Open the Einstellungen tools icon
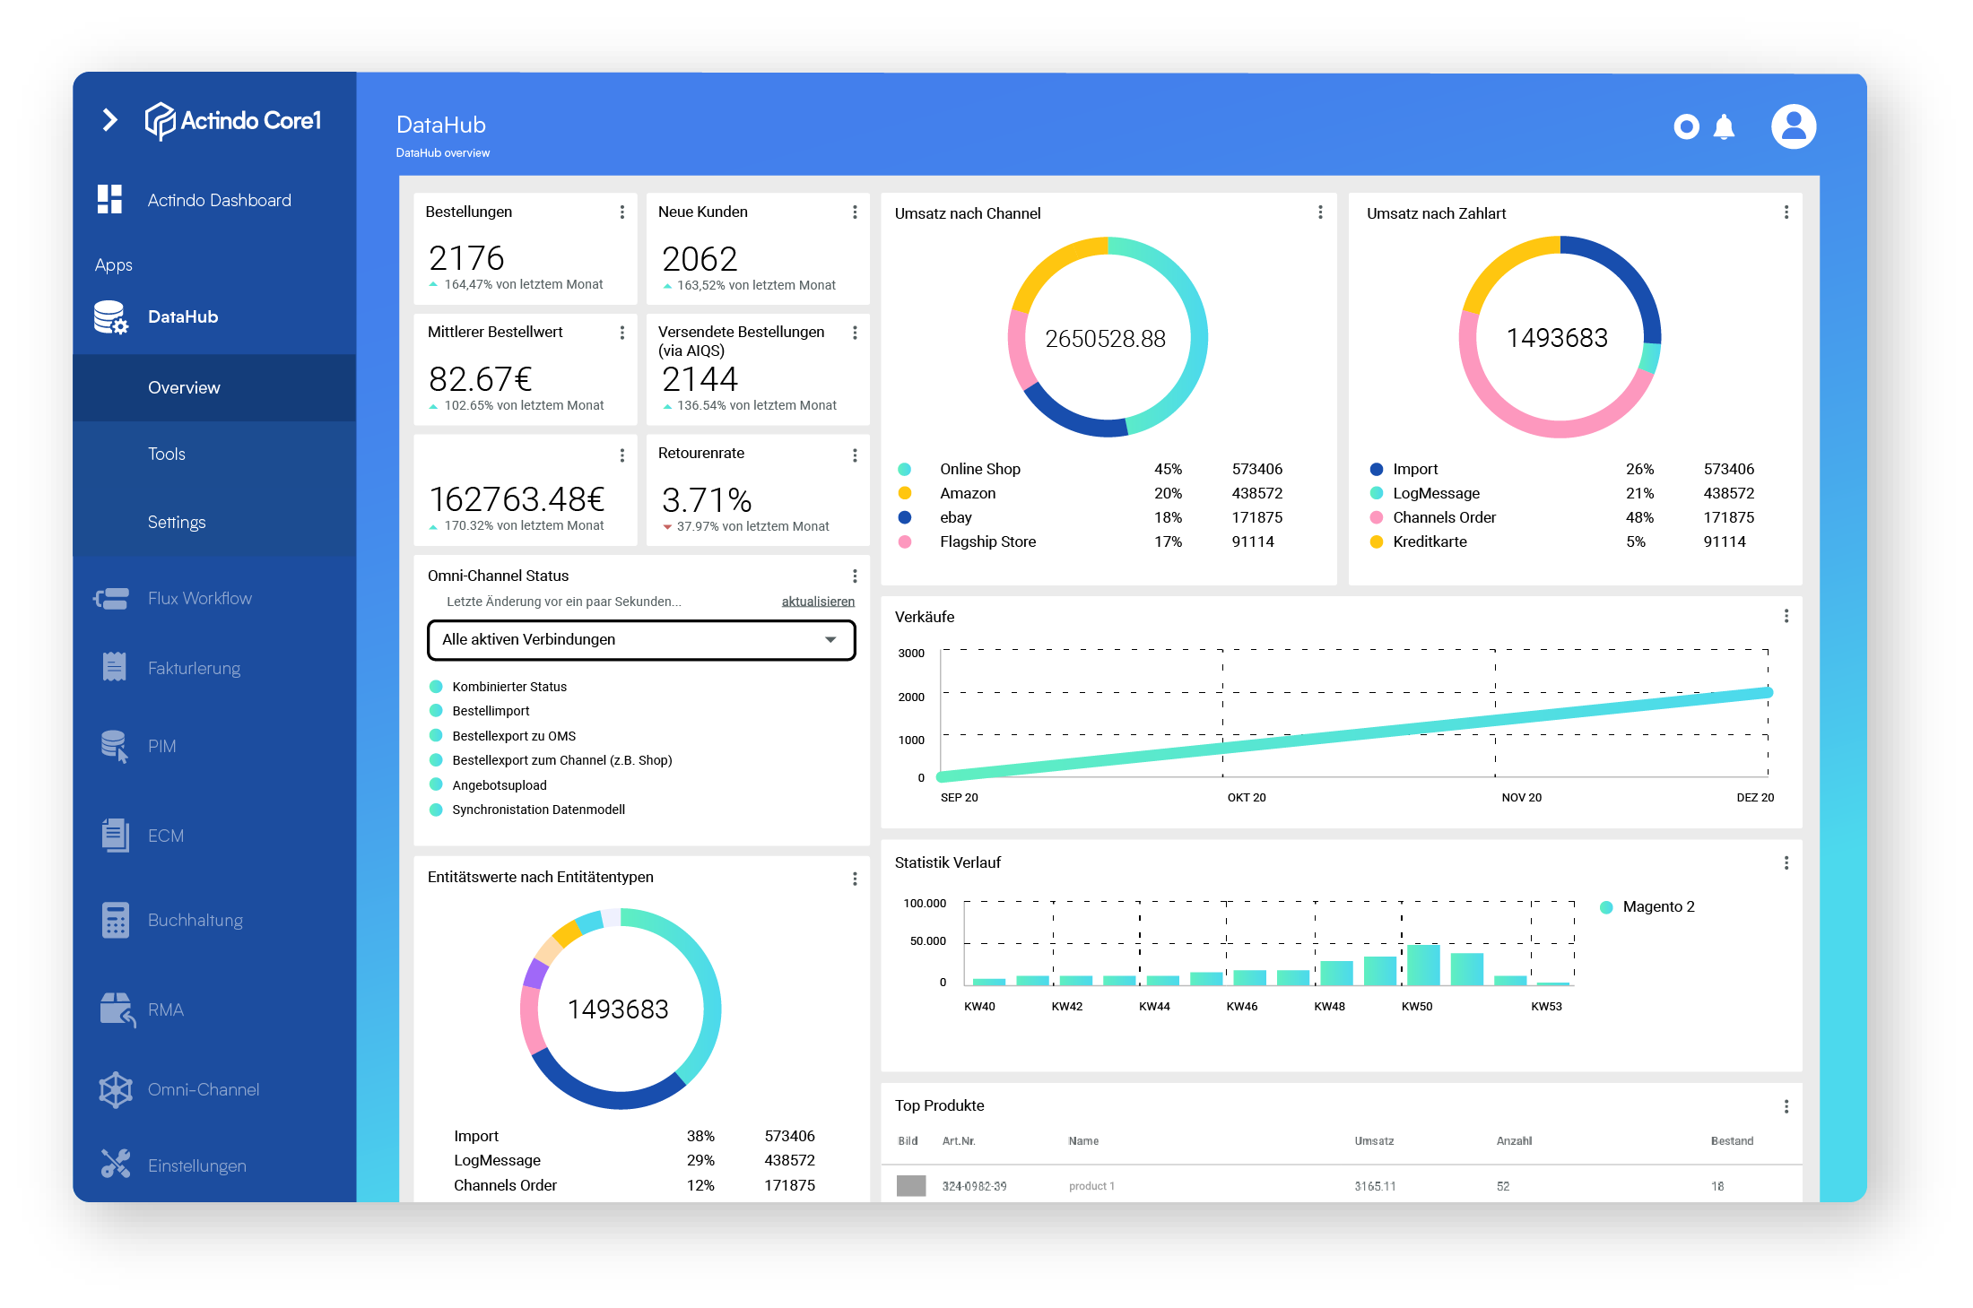The image size is (1973, 1308). point(115,1165)
